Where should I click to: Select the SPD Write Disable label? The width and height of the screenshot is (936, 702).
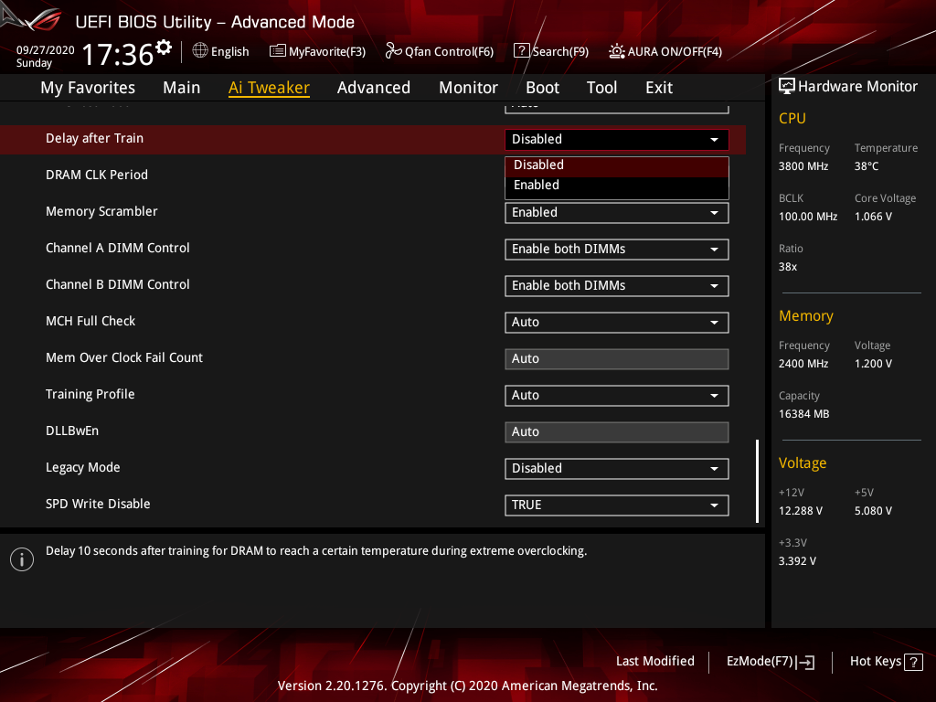pyautogui.click(x=98, y=504)
